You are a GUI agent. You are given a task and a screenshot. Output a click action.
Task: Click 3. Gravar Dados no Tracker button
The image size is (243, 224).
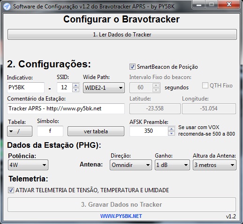[121, 204]
